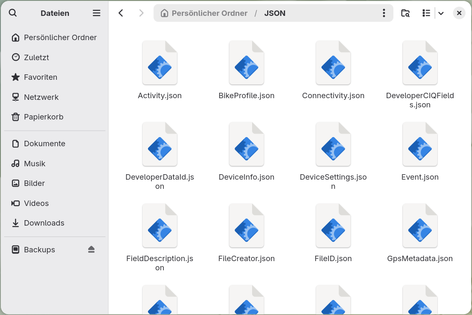Screen dimensions: 472x315
Task: Click the FileCreator.json file name
Action: pos(247,259)
